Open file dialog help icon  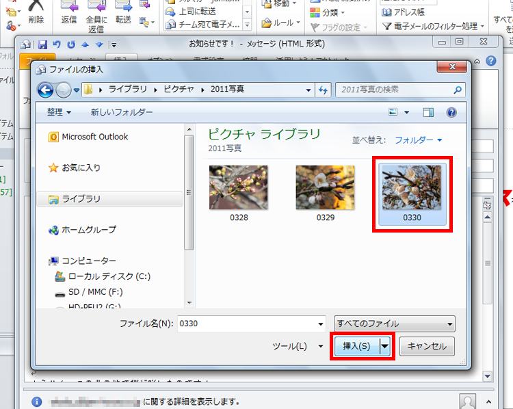pos(451,112)
